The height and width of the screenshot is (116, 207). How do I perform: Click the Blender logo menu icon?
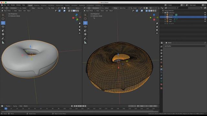click(x=2, y=5)
